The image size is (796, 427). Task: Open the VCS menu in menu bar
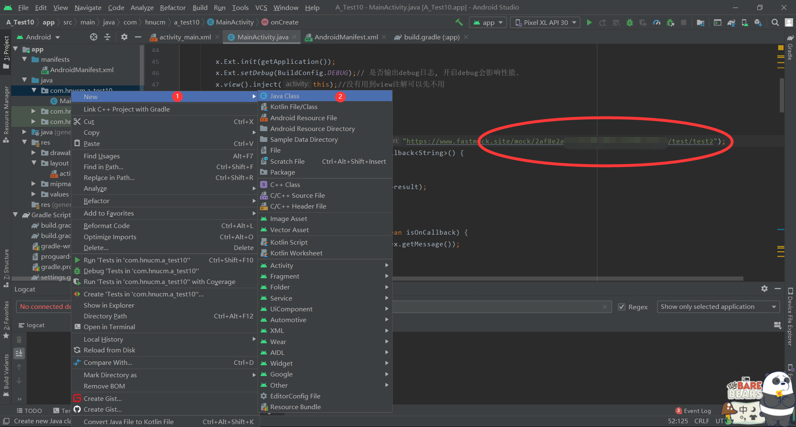(x=261, y=7)
